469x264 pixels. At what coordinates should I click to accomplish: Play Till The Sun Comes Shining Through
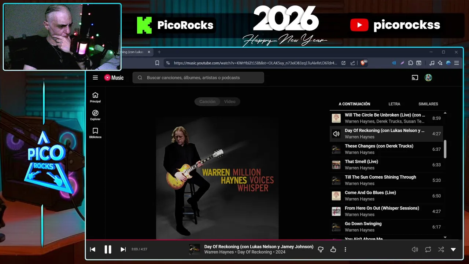(x=386, y=180)
